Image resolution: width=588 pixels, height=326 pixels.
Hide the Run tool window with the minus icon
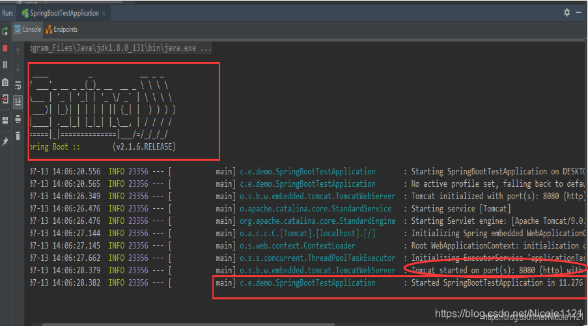pos(579,12)
